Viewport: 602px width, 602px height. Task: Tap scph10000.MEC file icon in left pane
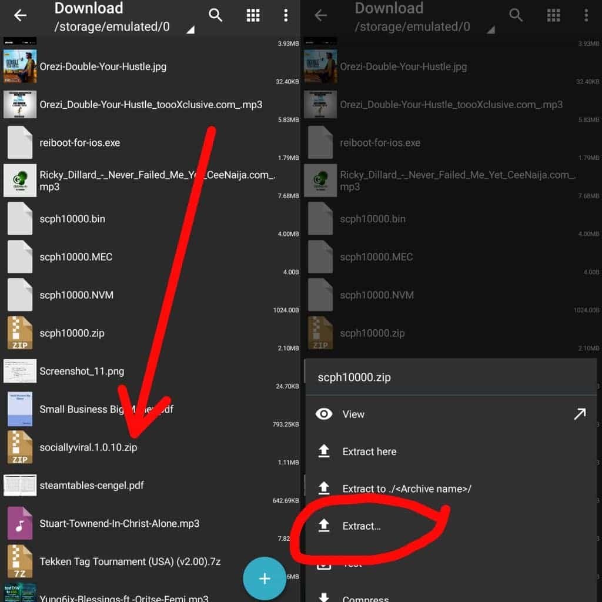(x=20, y=256)
